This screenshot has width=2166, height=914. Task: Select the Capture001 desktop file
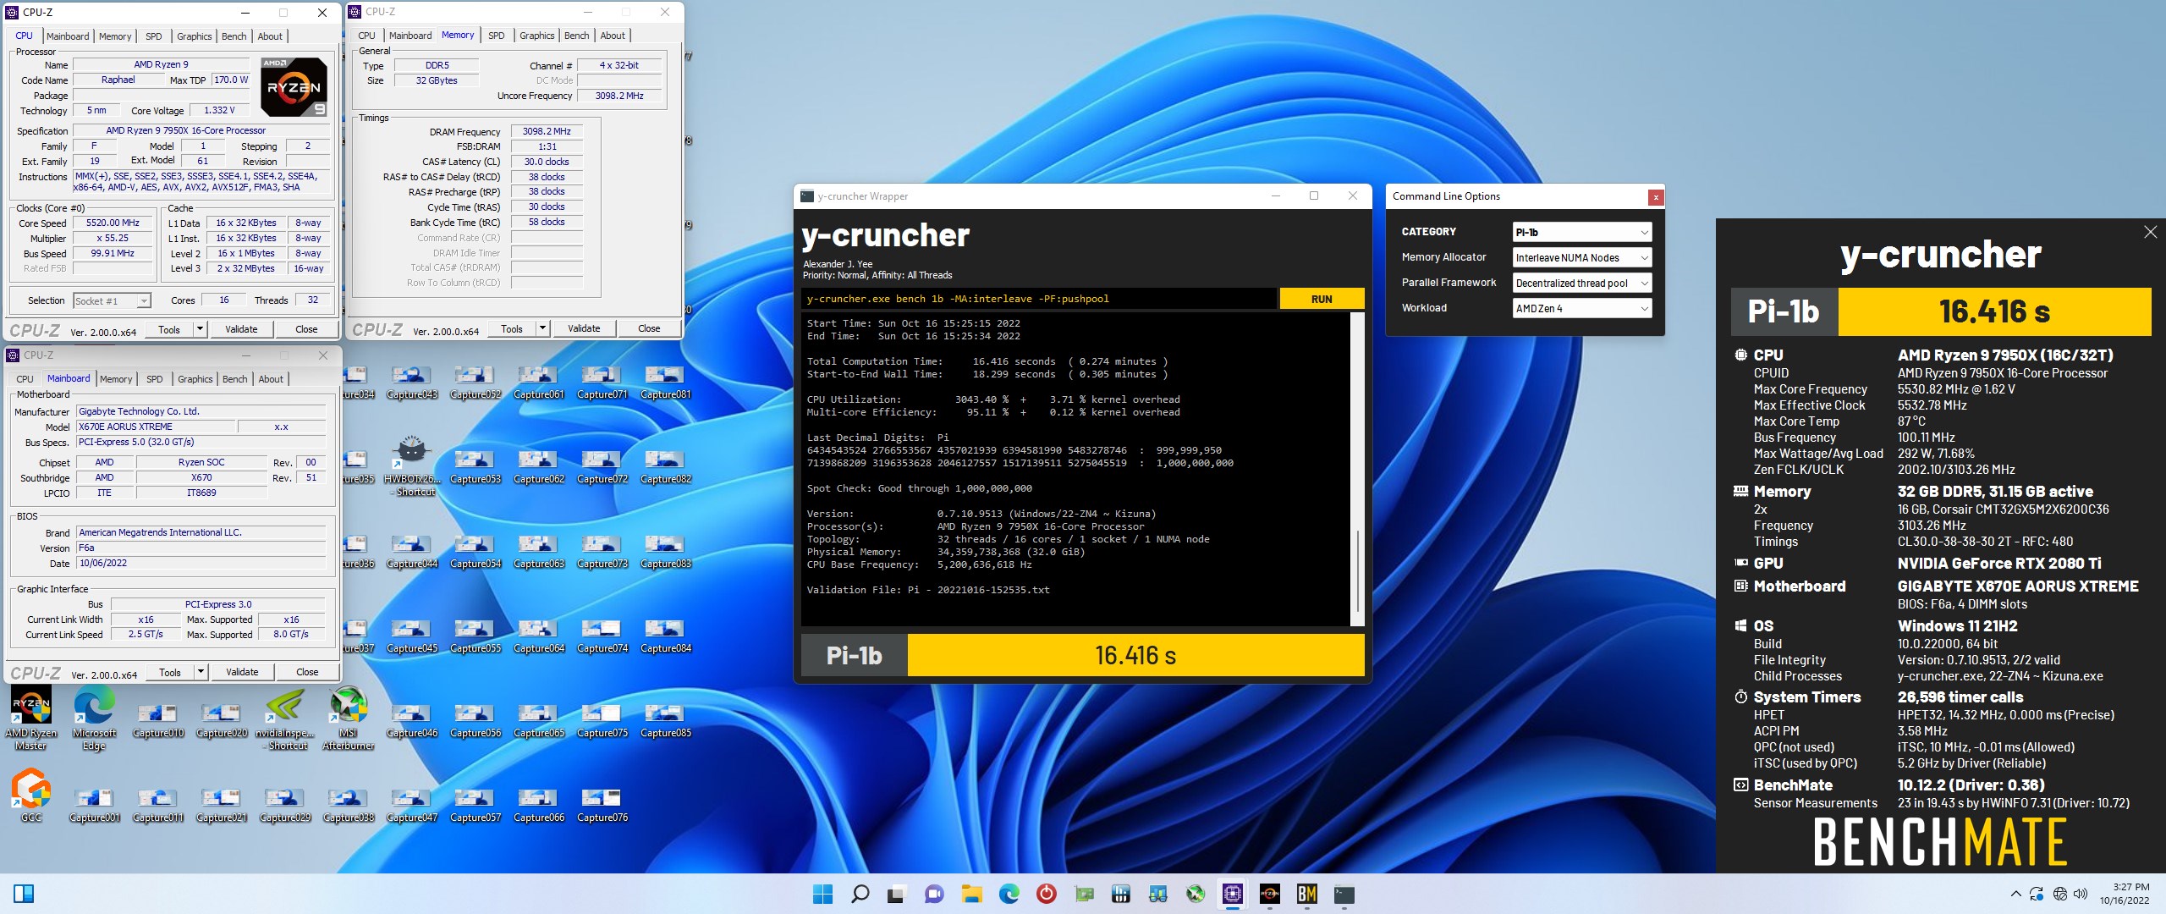pyautogui.click(x=94, y=805)
